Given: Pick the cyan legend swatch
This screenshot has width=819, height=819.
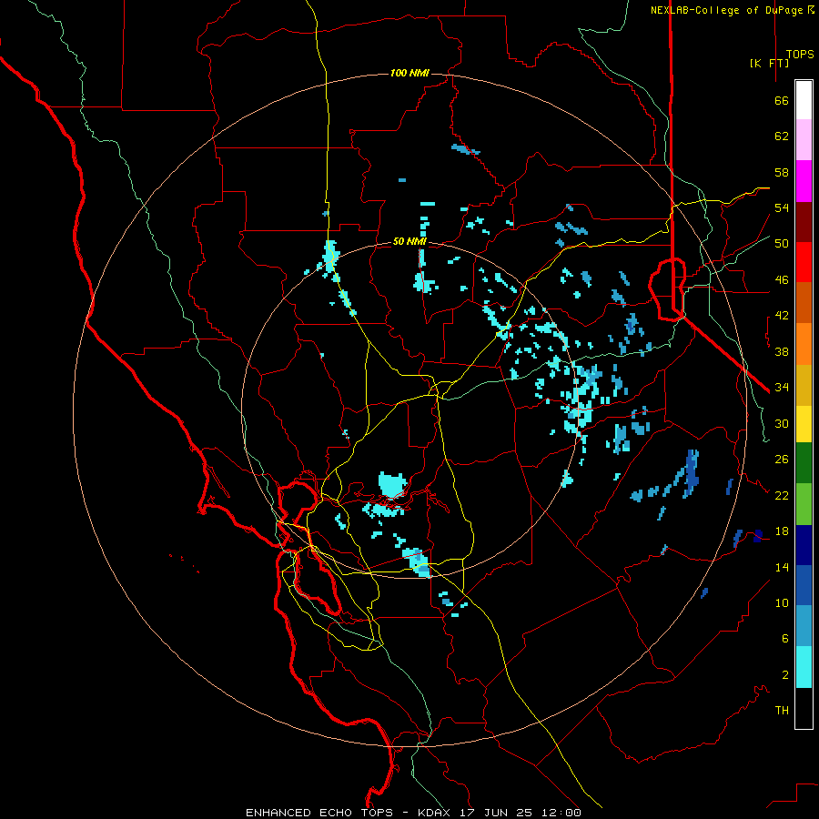Looking at the screenshot, I should (x=804, y=667).
